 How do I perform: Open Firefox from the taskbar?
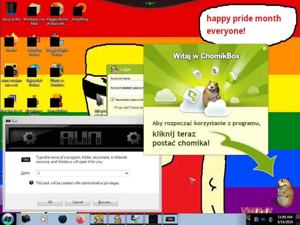[x=80, y=219]
